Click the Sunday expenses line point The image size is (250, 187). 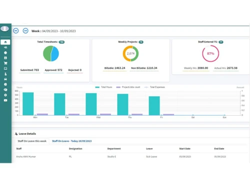point(224,115)
